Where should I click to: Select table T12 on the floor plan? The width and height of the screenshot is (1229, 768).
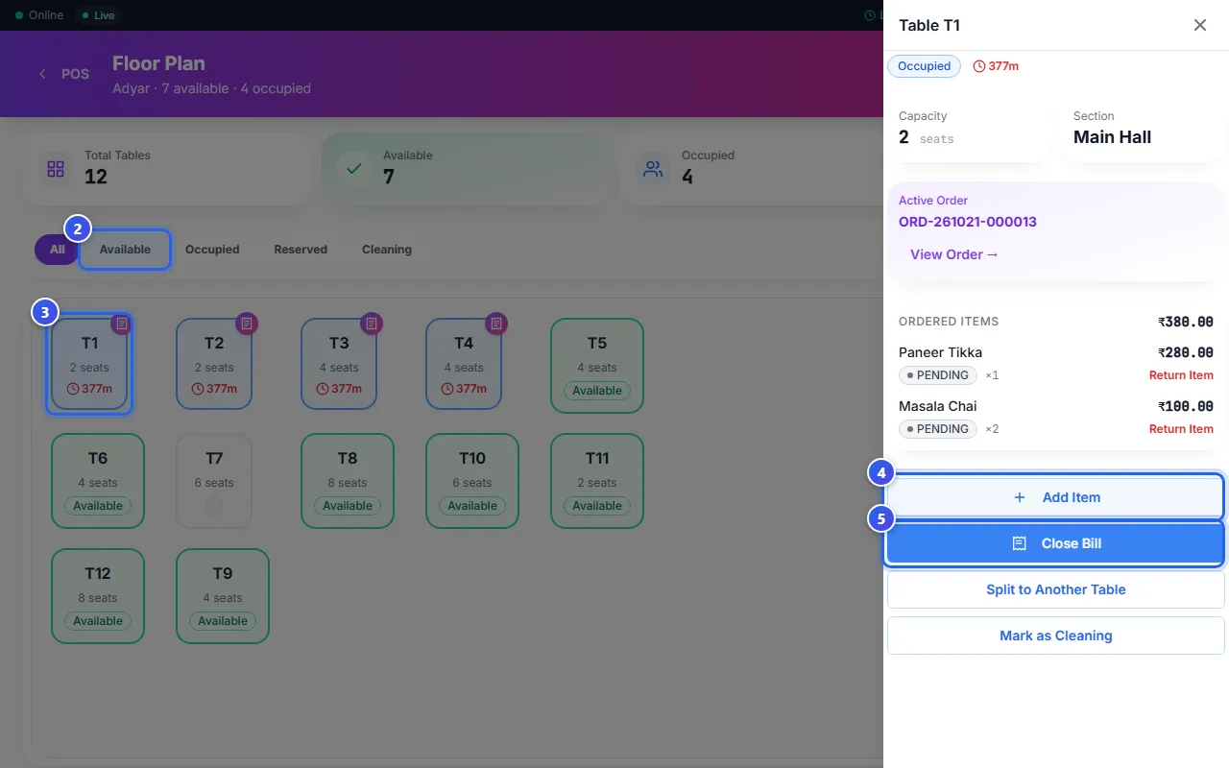(98, 596)
